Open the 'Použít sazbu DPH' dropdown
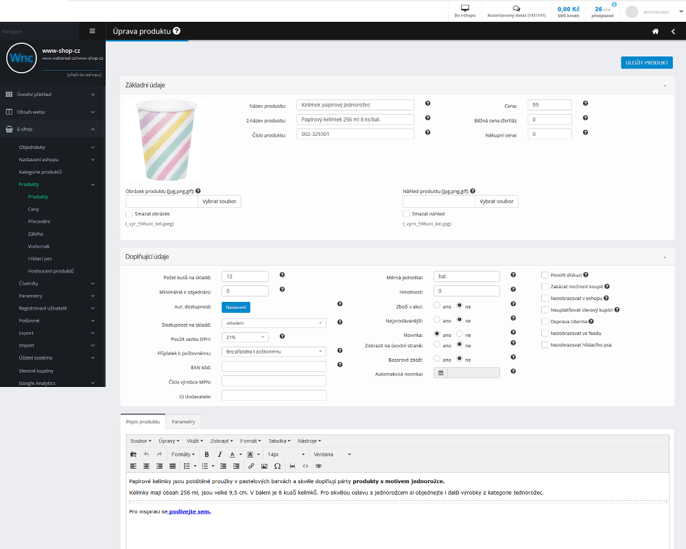 [245, 337]
